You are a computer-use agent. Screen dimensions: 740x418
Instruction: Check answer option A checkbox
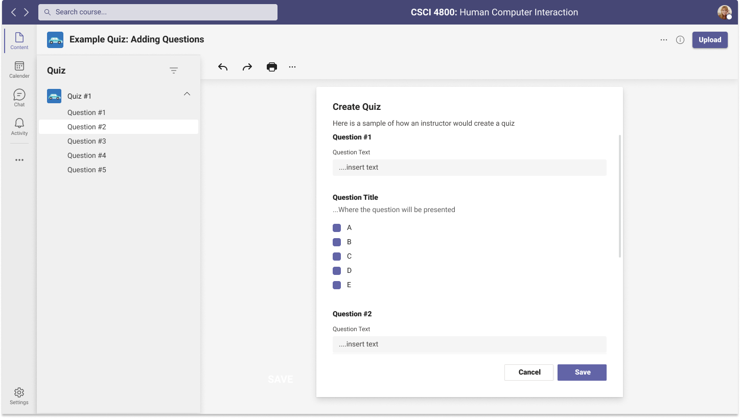click(337, 228)
